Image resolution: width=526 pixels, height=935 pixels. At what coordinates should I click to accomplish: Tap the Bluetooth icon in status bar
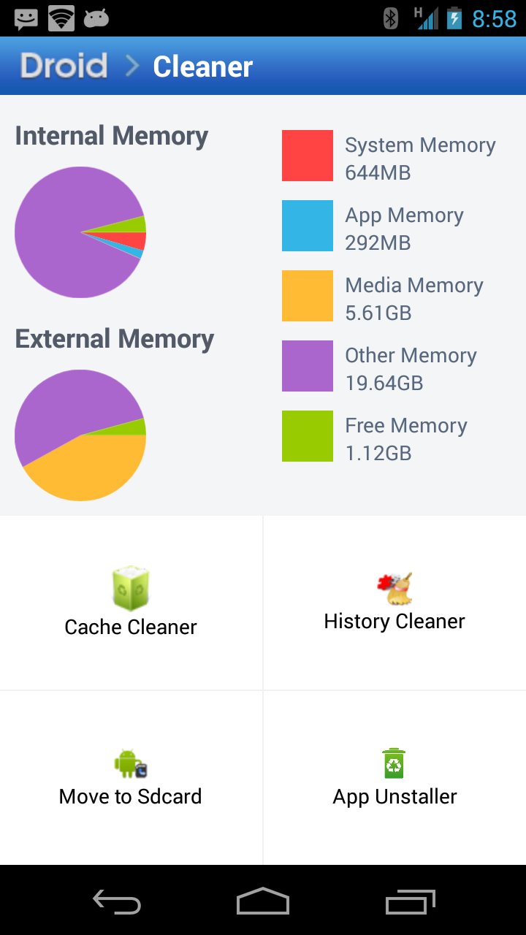click(x=391, y=18)
